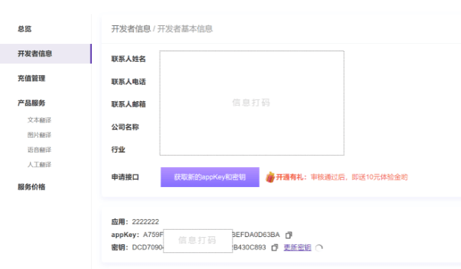Click 开发者信息 in the breadcrumb
461x269 pixels.
click(131, 29)
